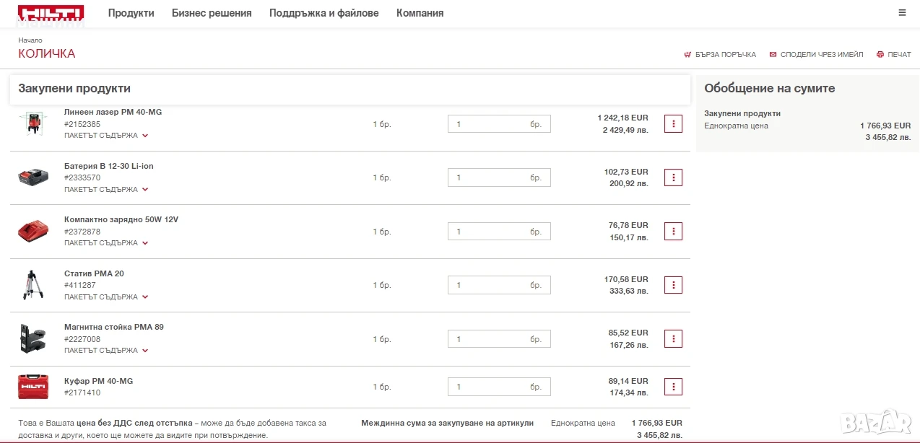Image resolution: width=920 pixels, height=443 pixels.
Task: Open the Компания menu
Action: coord(420,13)
